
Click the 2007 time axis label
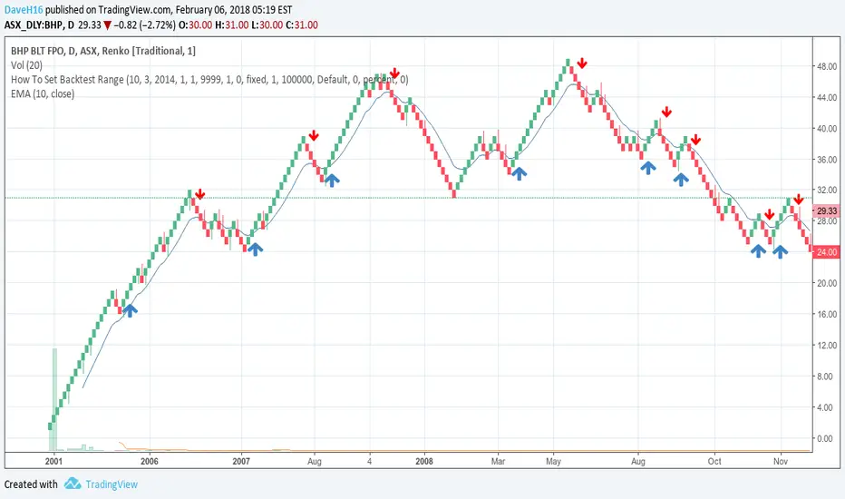point(241,461)
